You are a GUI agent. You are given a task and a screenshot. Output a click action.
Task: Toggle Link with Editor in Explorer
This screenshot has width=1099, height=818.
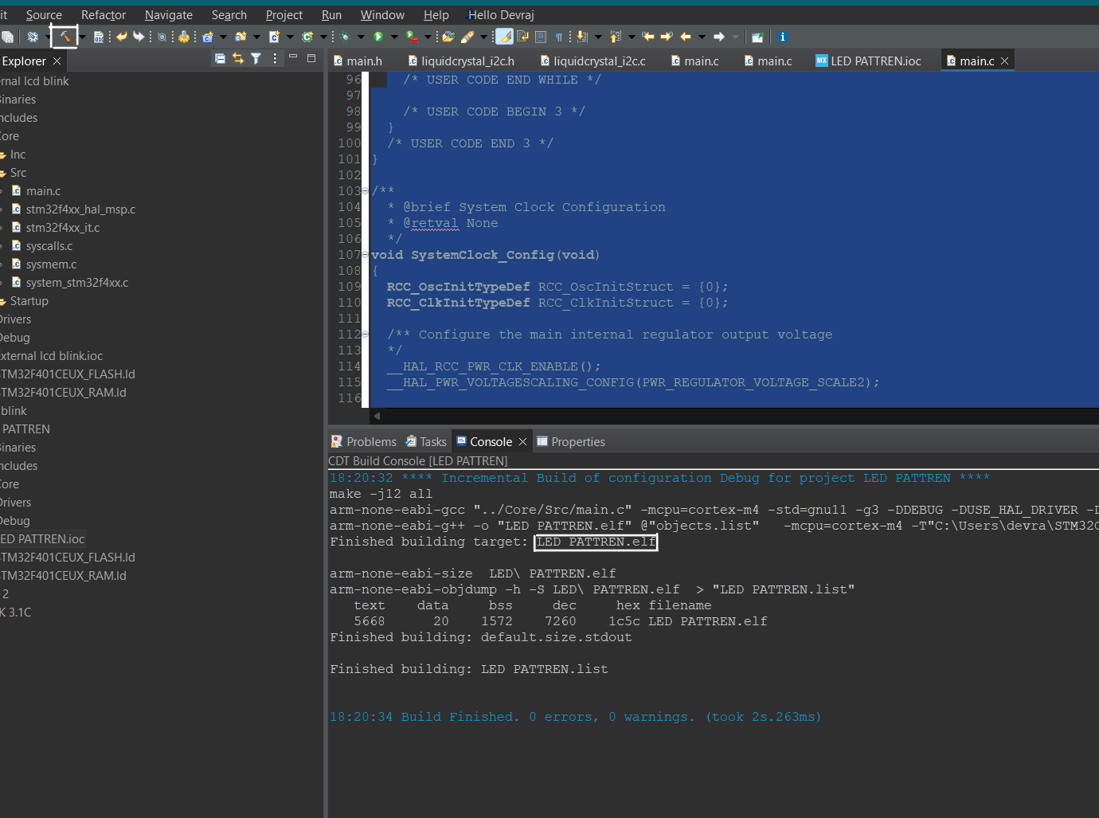[x=237, y=59]
